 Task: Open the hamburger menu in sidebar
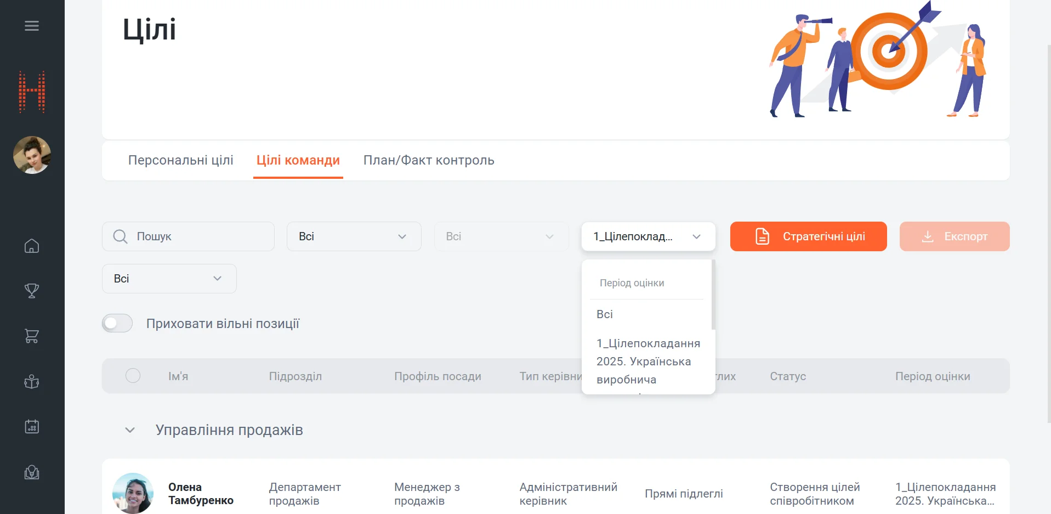32,26
